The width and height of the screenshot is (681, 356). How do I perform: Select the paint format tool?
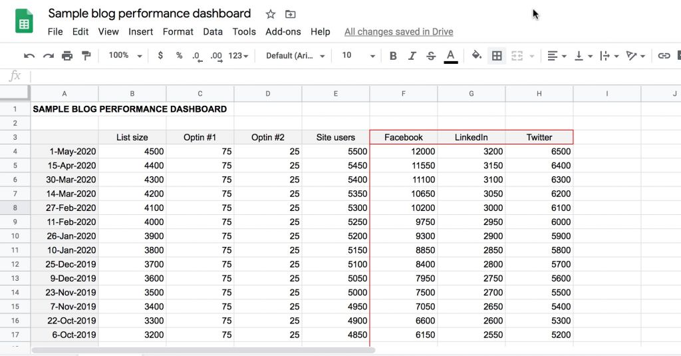[86, 56]
